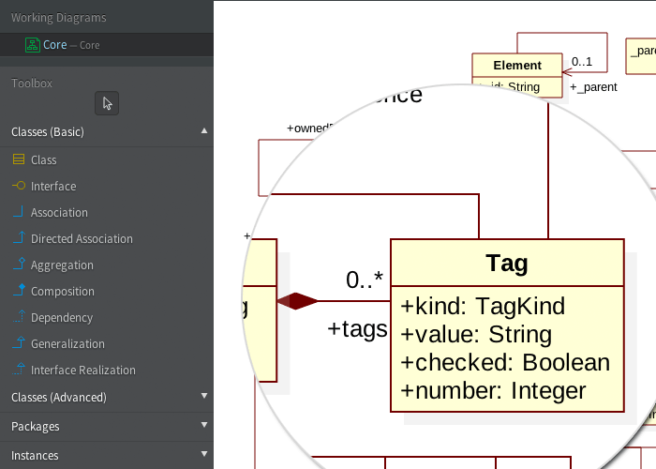Select the Interface tool icon
This screenshot has height=469, width=656.
[19, 187]
